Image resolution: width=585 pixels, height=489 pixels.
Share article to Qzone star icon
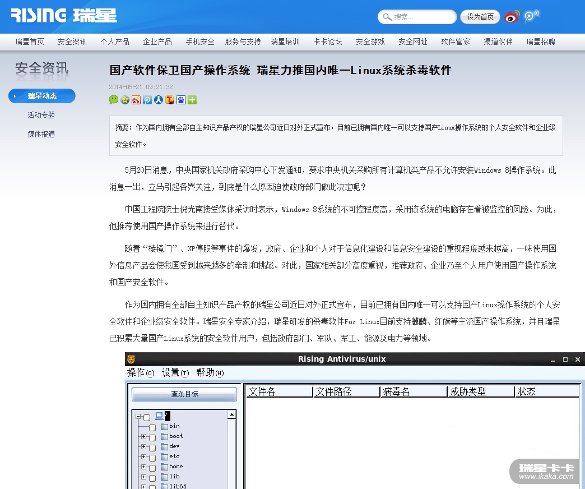[x=125, y=100]
